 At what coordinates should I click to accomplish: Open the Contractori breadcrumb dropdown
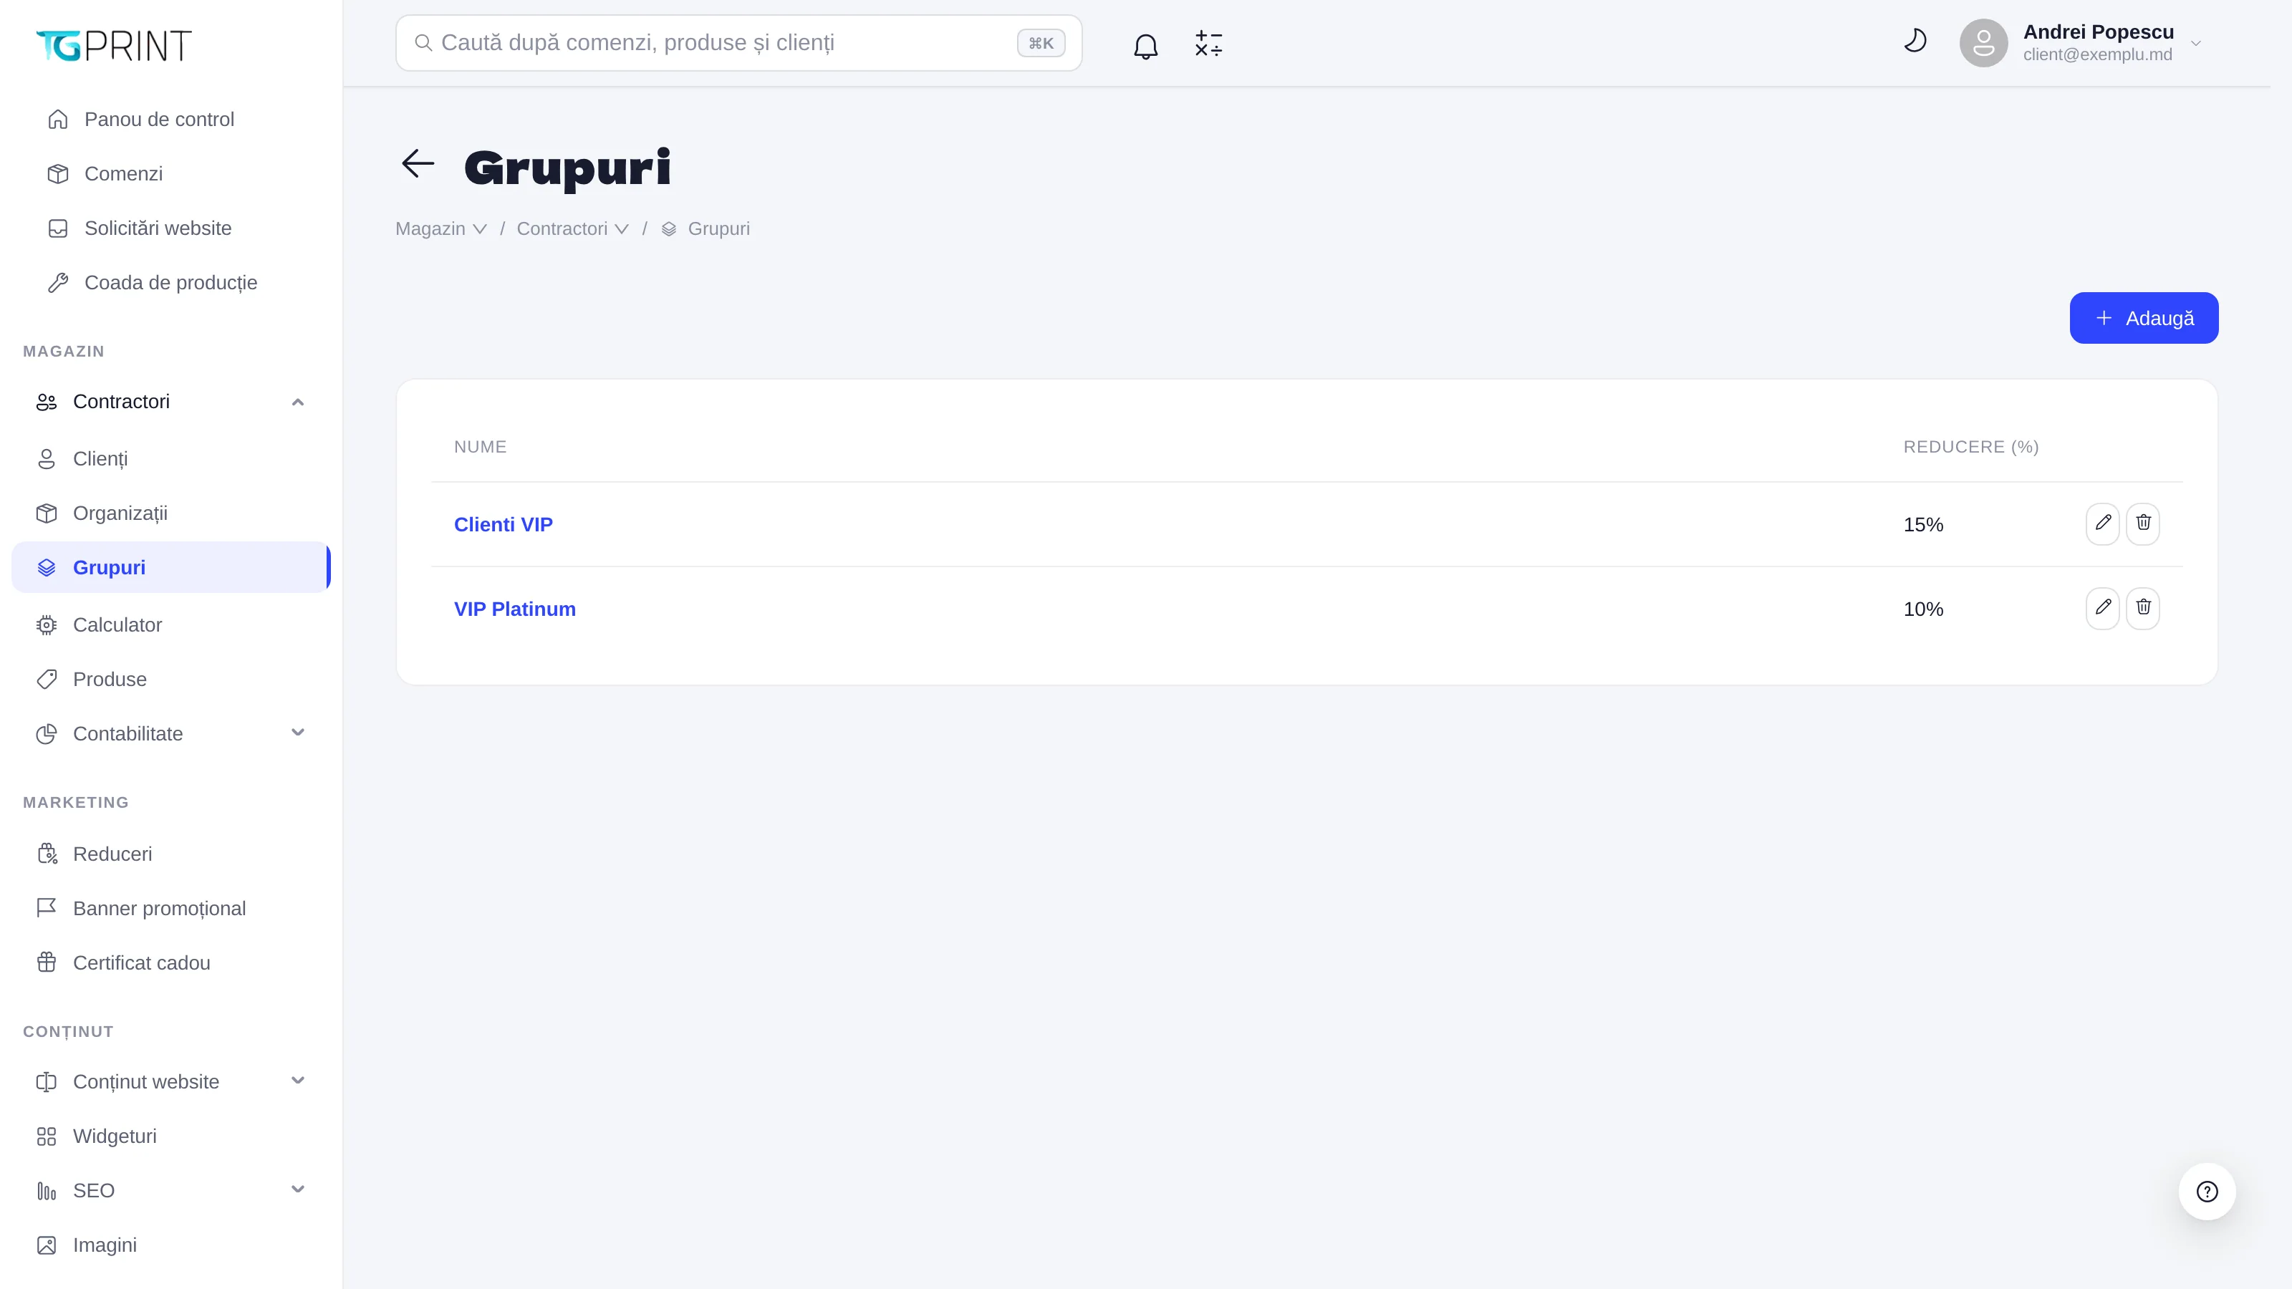click(x=573, y=228)
